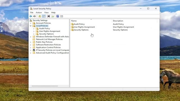Click Account Policies folder icon in tree
The width and height of the screenshot is (180, 101).
coord(34,23)
